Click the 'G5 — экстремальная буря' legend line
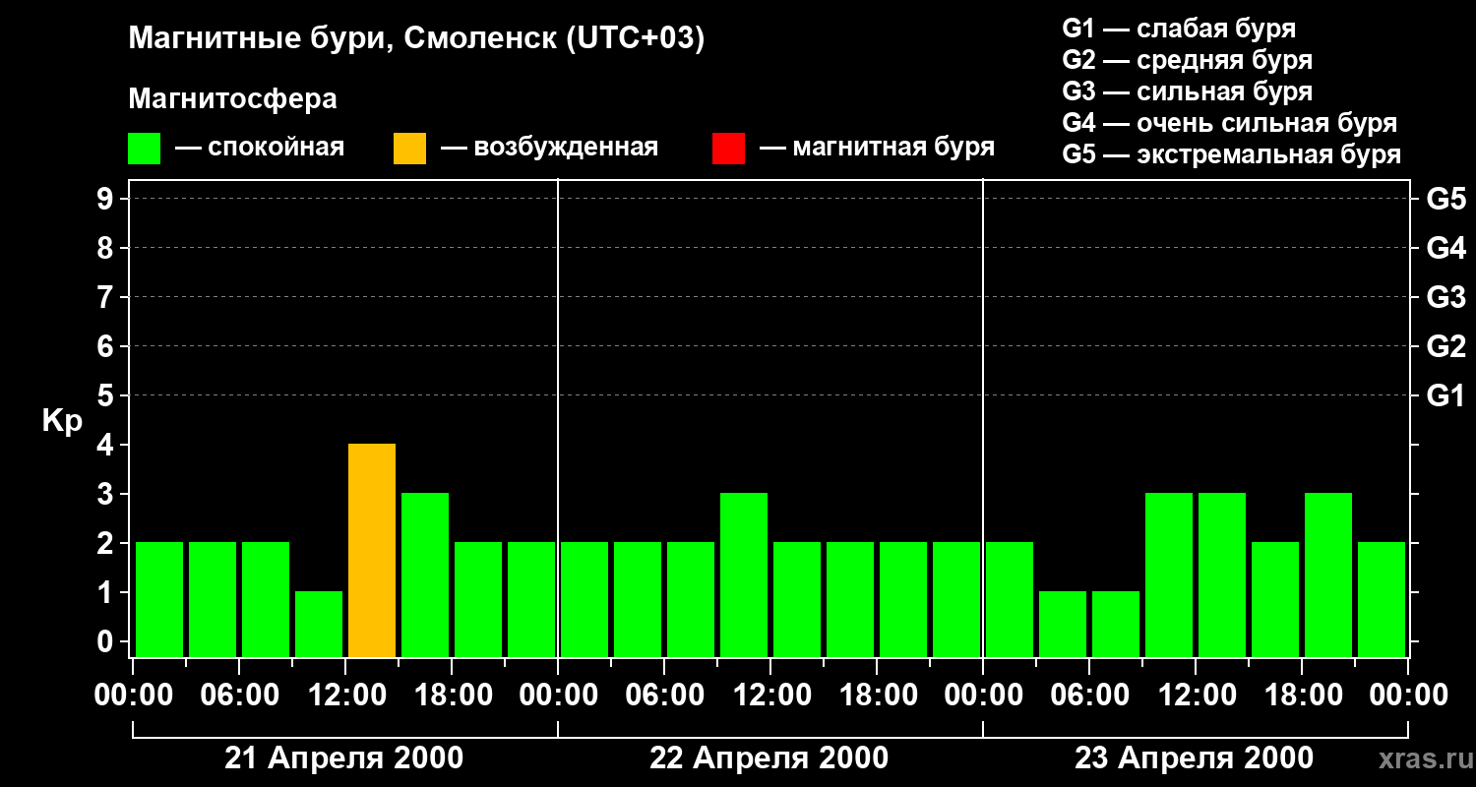This screenshot has height=787, width=1476. [x=1231, y=154]
